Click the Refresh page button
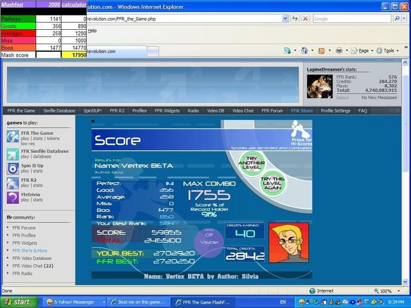 tap(295, 18)
